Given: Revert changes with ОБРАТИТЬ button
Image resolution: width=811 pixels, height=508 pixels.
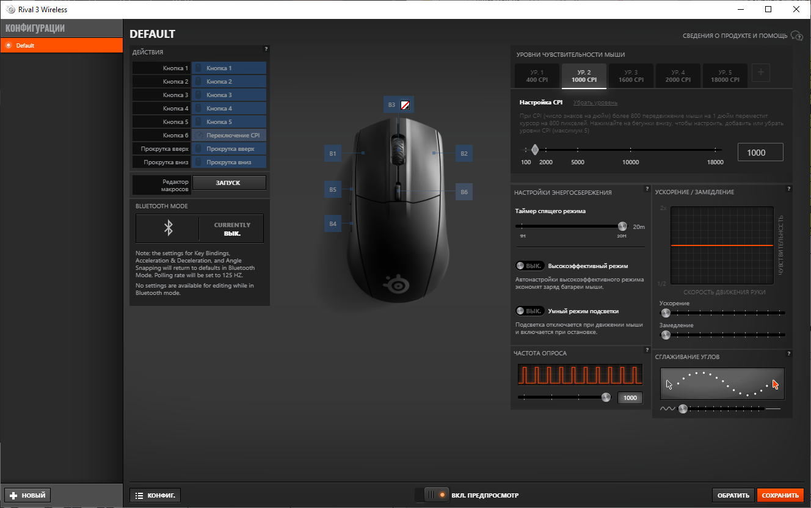Looking at the screenshot, I should tap(733, 495).
